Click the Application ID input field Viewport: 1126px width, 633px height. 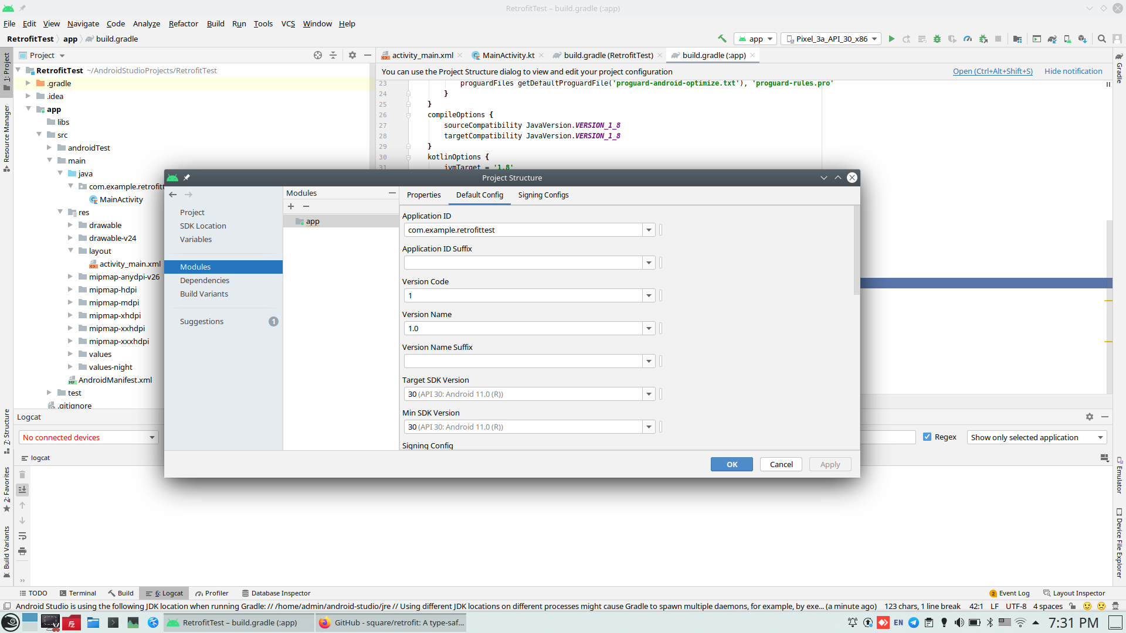tap(523, 230)
